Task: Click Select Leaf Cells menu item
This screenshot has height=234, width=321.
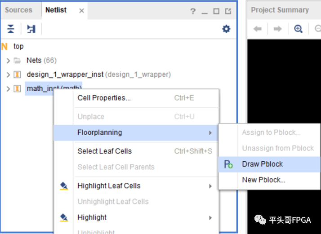Action: tap(104, 151)
